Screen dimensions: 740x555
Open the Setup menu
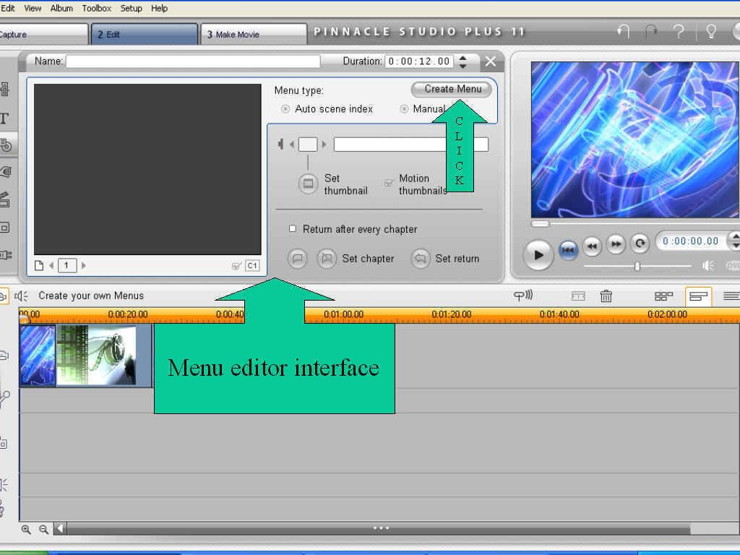point(132,8)
